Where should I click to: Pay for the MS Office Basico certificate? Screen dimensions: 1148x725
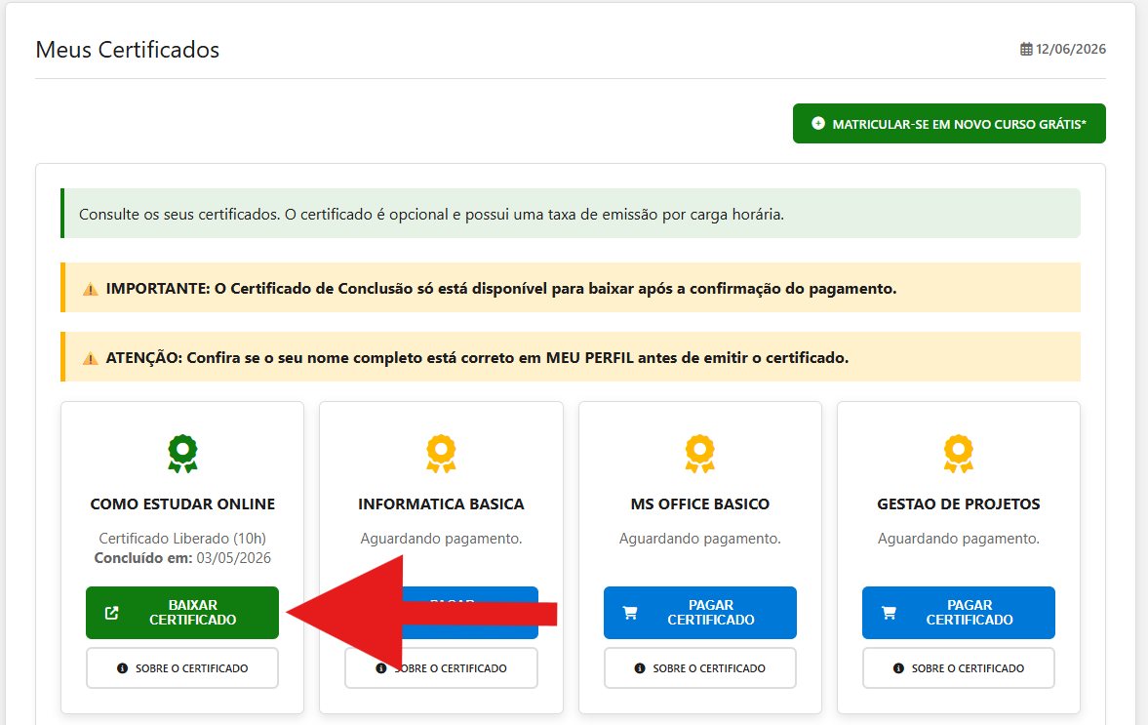tap(700, 612)
